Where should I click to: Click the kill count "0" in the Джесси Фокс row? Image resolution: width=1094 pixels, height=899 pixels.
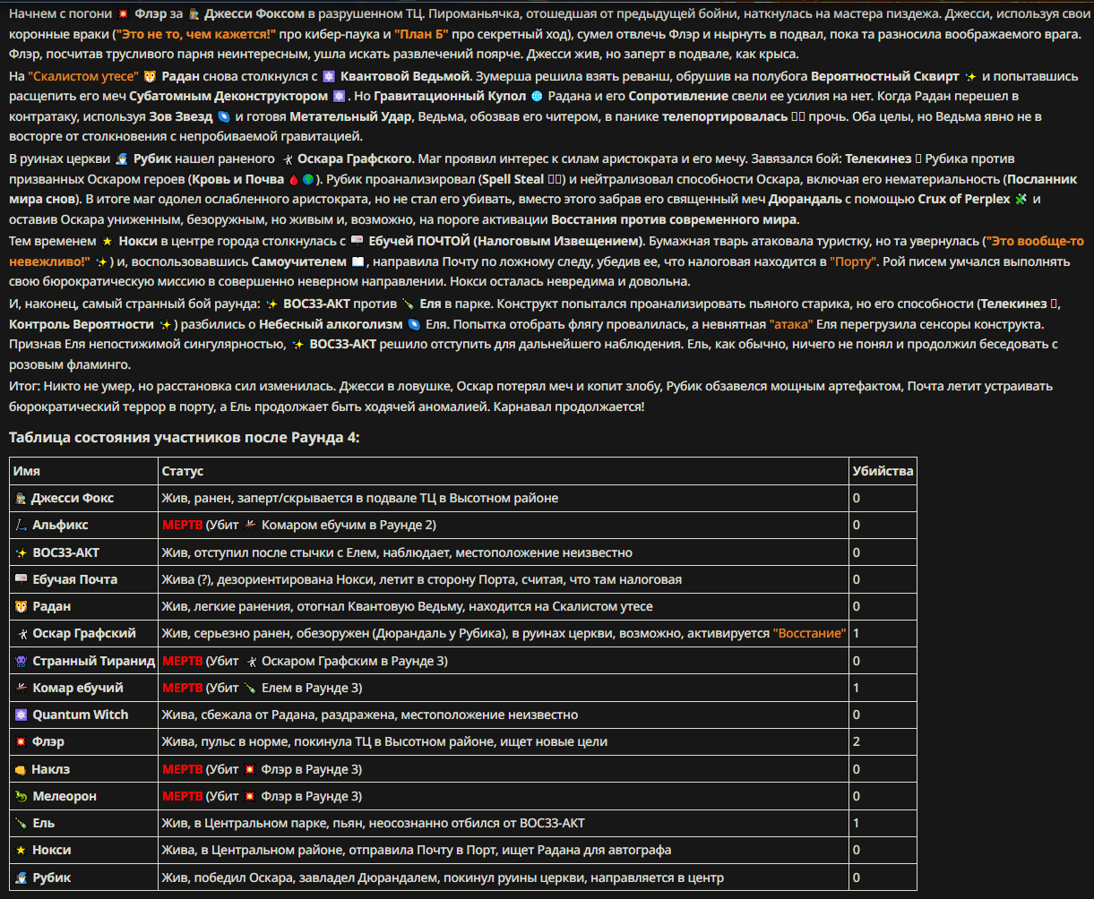[857, 498]
